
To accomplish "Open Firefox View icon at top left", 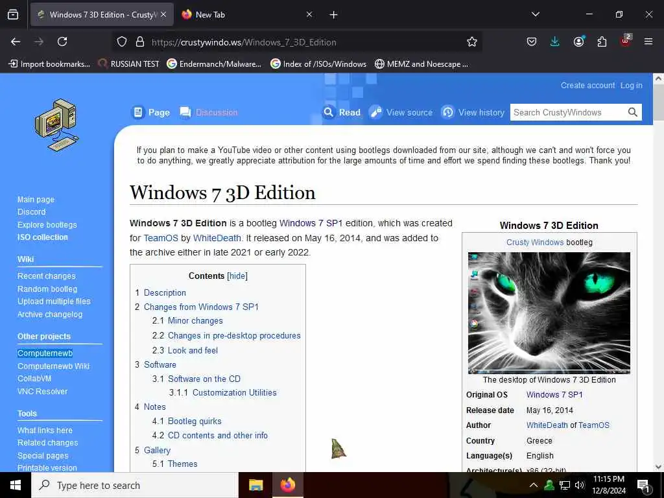I will coord(13,15).
